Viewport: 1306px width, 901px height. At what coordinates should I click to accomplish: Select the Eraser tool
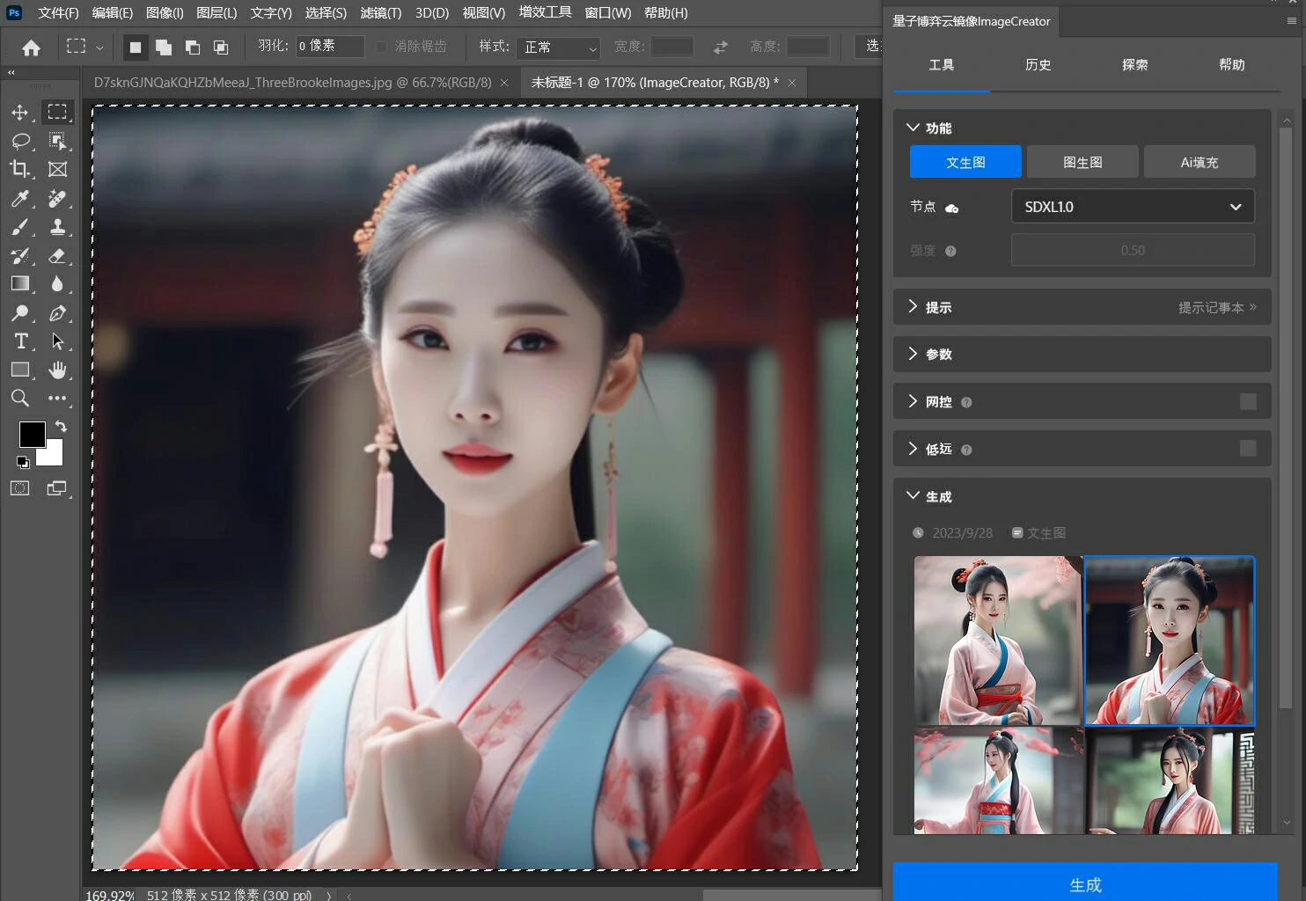[58, 256]
